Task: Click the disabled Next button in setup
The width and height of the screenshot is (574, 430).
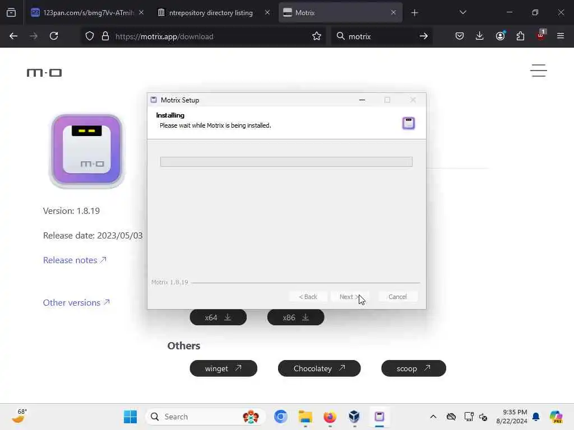Action: pyautogui.click(x=349, y=297)
